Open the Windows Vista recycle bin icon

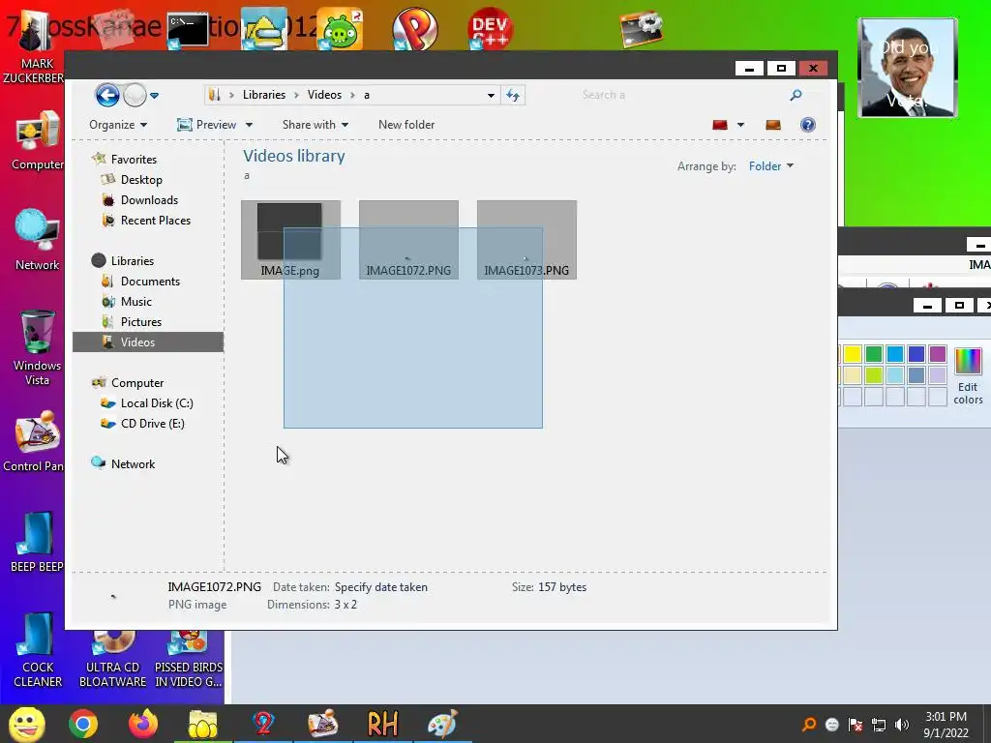tap(38, 347)
